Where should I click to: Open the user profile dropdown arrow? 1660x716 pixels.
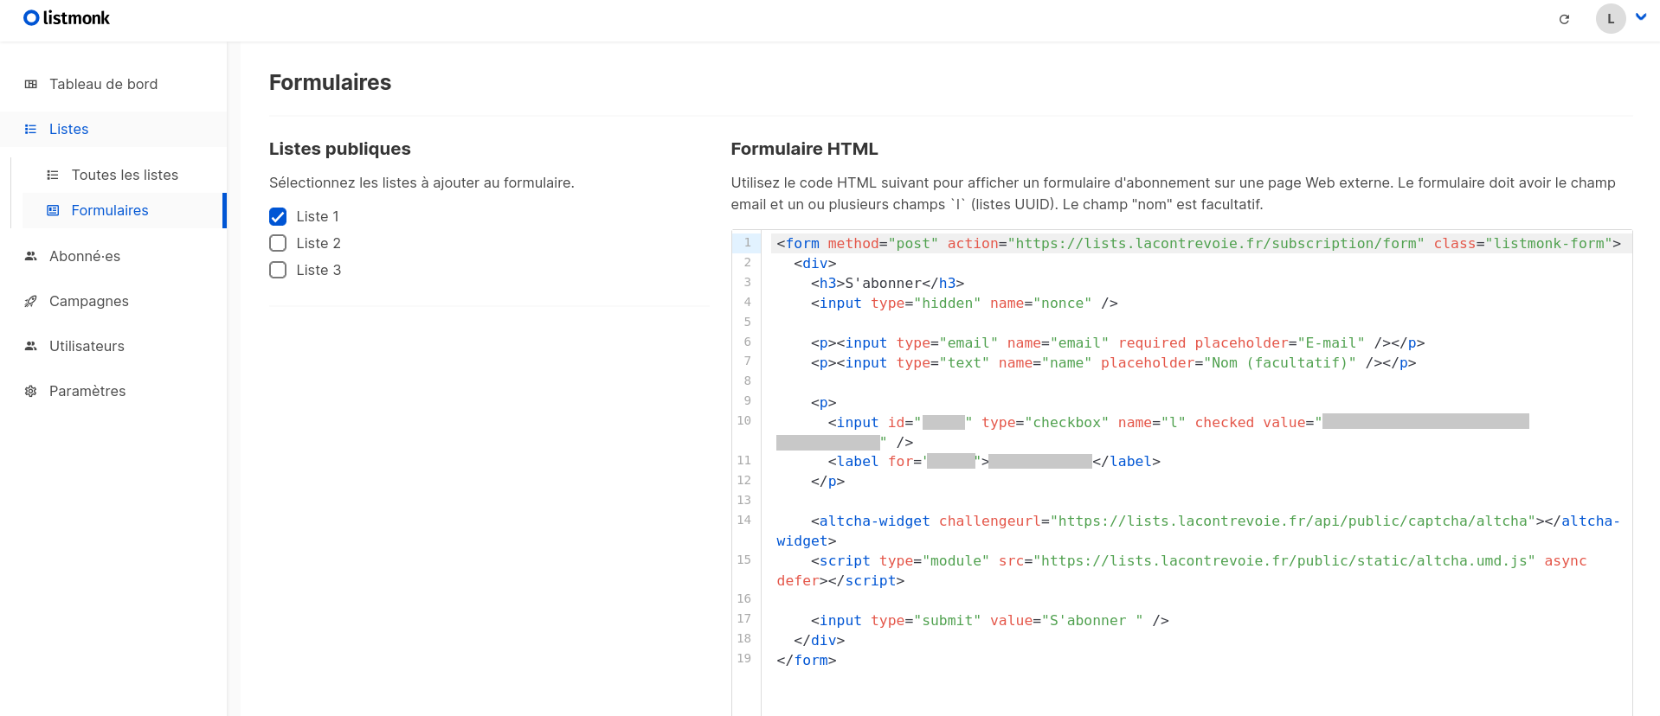1640,17
